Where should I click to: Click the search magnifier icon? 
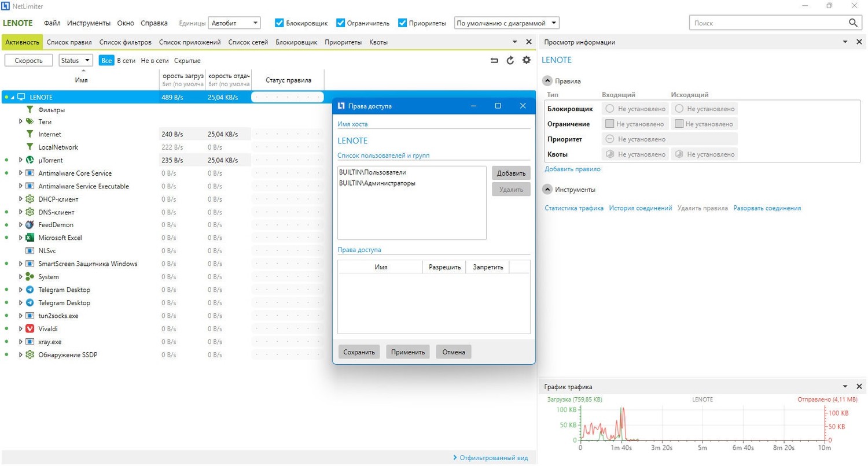(x=852, y=23)
